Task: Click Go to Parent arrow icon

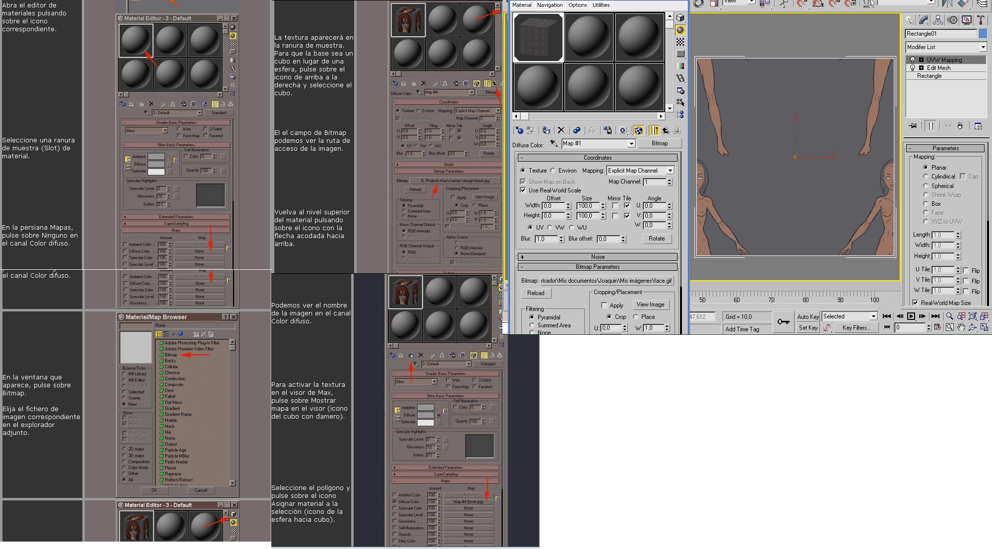Action: click(666, 130)
